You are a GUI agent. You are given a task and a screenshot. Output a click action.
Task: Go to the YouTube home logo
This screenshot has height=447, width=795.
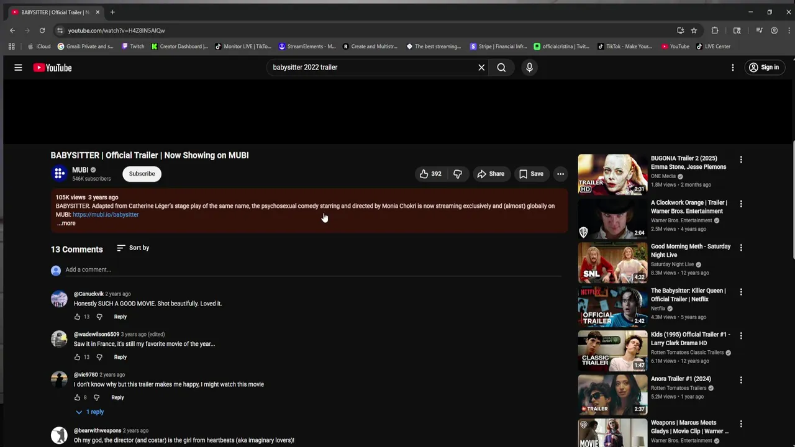53,68
